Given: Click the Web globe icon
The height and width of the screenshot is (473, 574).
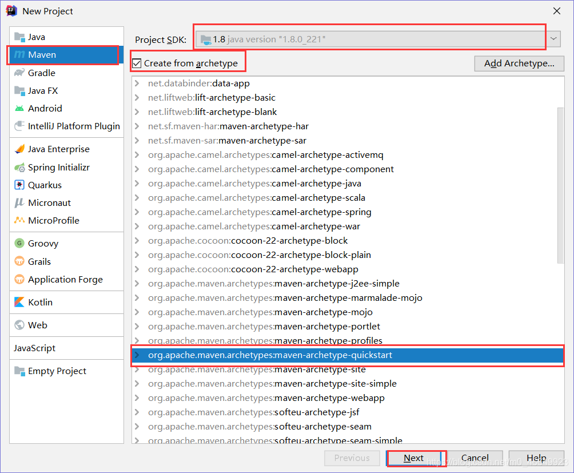Looking at the screenshot, I should pyautogui.click(x=19, y=325).
